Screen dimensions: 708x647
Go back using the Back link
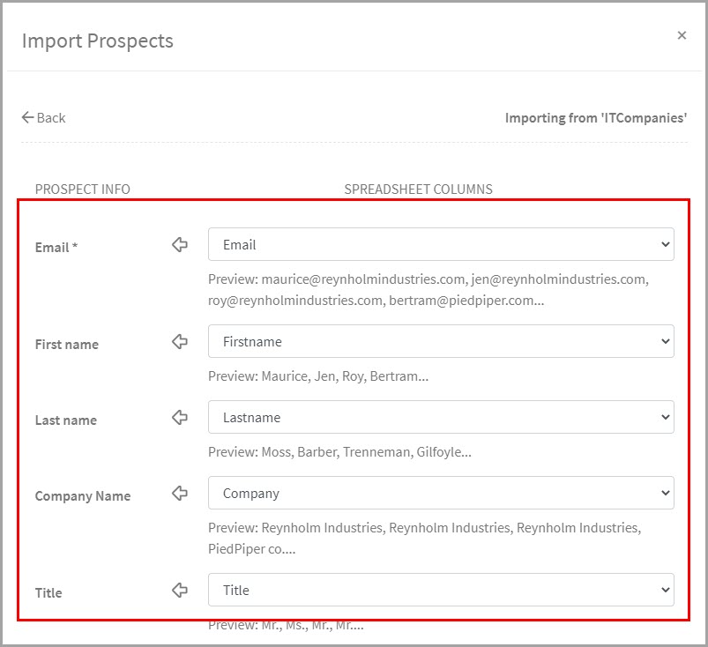click(x=43, y=117)
